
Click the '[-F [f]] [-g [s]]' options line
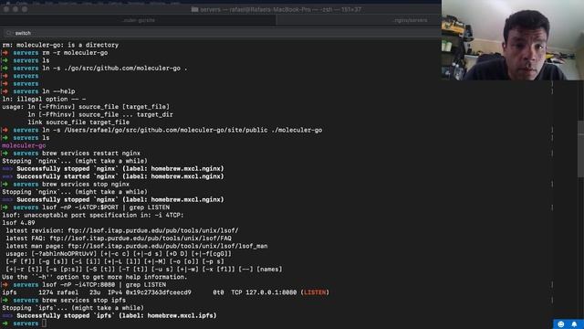click(x=115, y=261)
